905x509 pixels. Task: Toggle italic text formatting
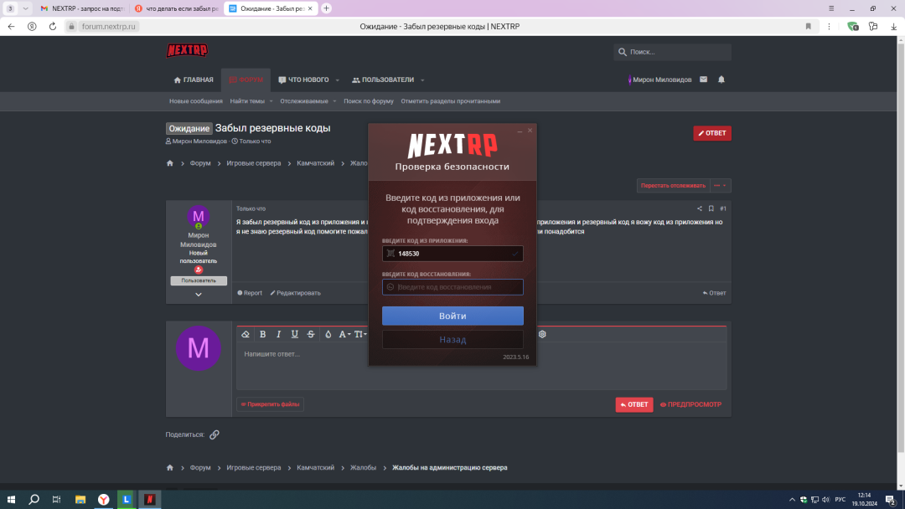(x=278, y=334)
